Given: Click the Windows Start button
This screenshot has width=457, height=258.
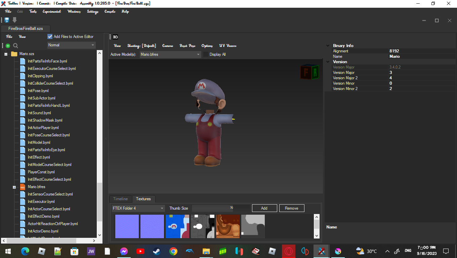Looking at the screenshot, I should [x=8, y=251].
